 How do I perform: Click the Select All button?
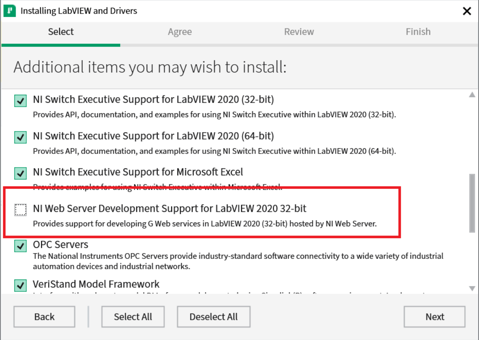[133, 317]
